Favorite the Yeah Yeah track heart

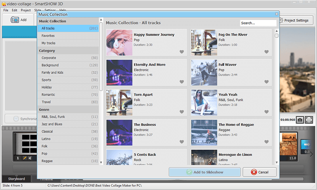click(x=266, y=112)
